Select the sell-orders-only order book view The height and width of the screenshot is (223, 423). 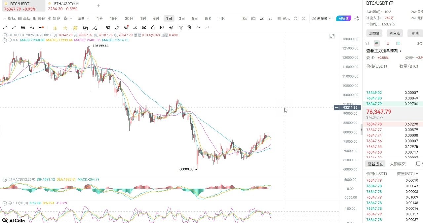click(x=387, y=43)
